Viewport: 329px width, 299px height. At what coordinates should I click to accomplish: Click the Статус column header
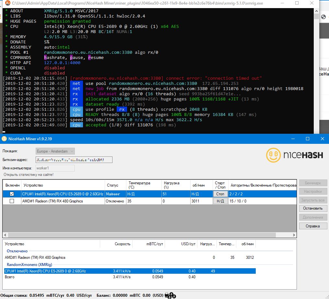click(x=115, y=185)
